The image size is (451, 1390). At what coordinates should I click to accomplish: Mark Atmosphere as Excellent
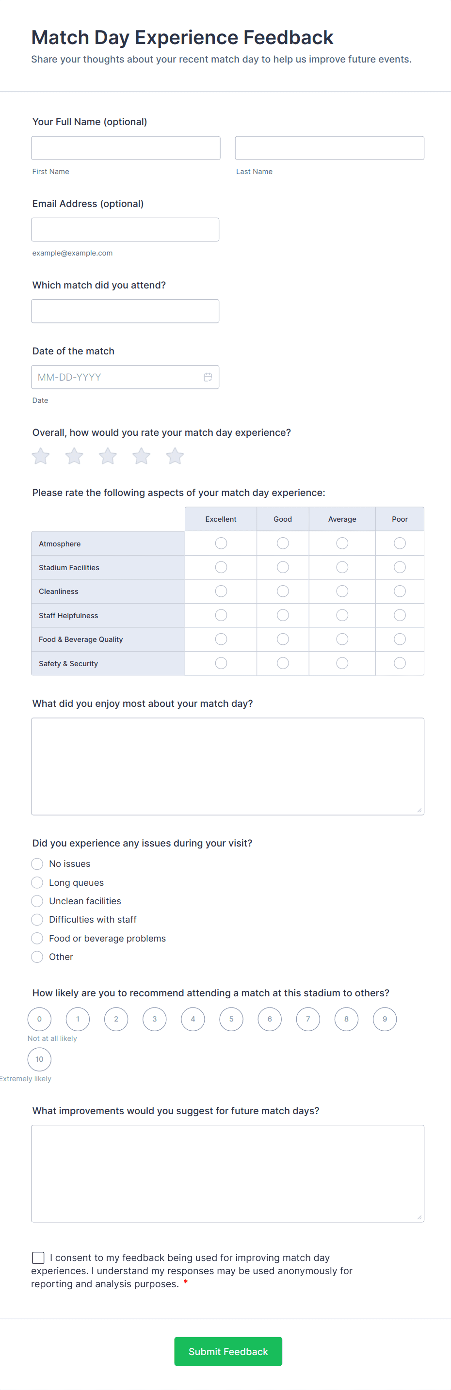pos(221,543)
